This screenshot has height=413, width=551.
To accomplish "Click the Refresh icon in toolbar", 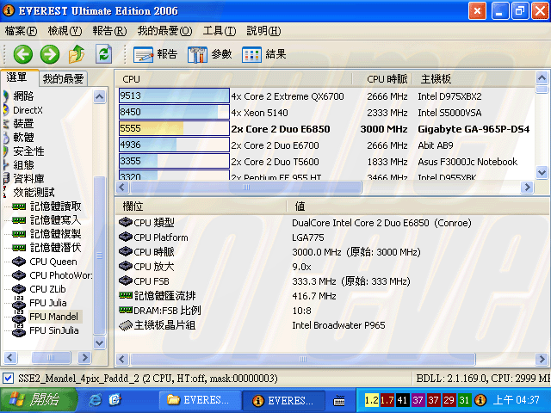I will pyautogui.click(x=103, y=54).
